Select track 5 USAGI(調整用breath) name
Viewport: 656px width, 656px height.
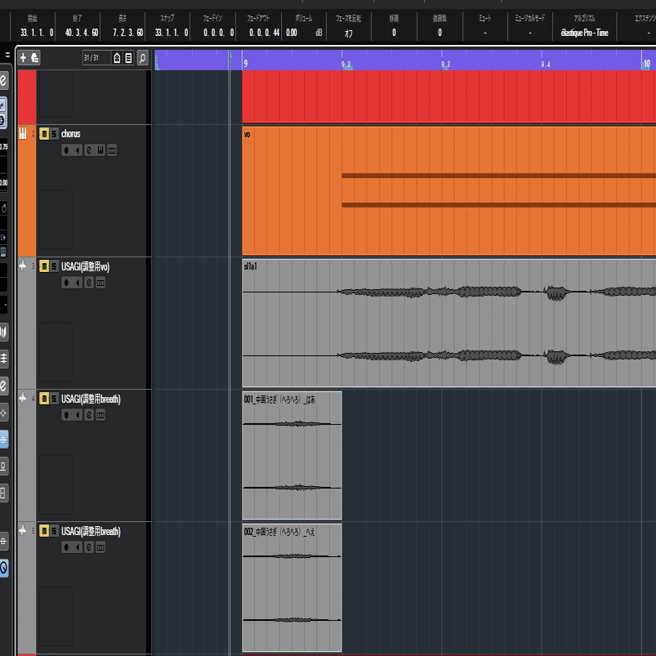[x=91, y=531]
